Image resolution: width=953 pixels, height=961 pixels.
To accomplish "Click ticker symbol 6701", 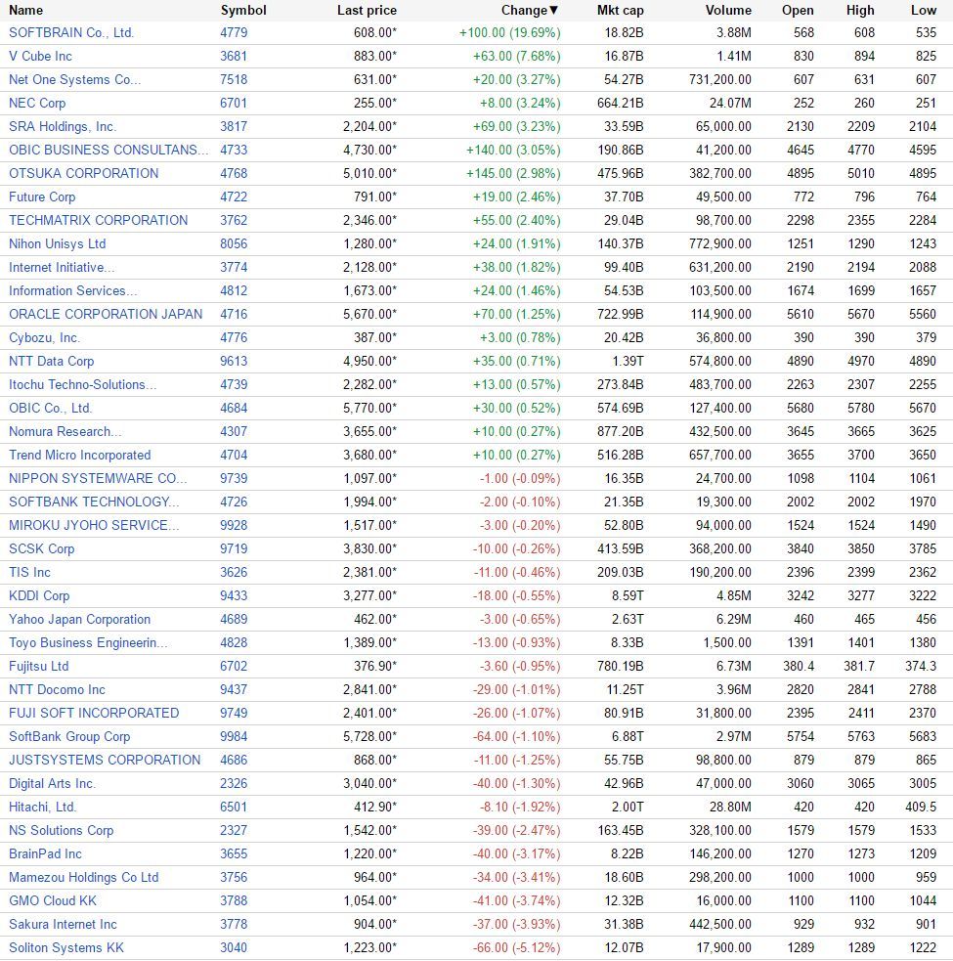I will click(x=234, y=103).
